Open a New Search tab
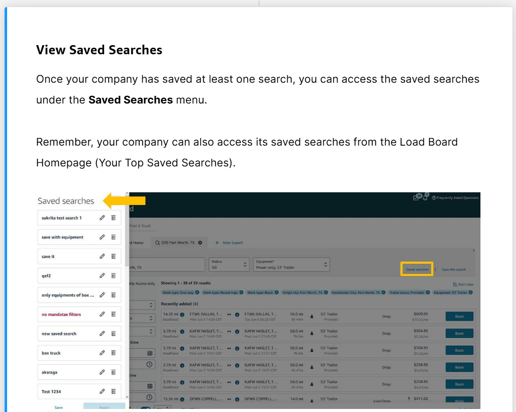The height and width of the screenshot is (412, 516). point(229,243)
